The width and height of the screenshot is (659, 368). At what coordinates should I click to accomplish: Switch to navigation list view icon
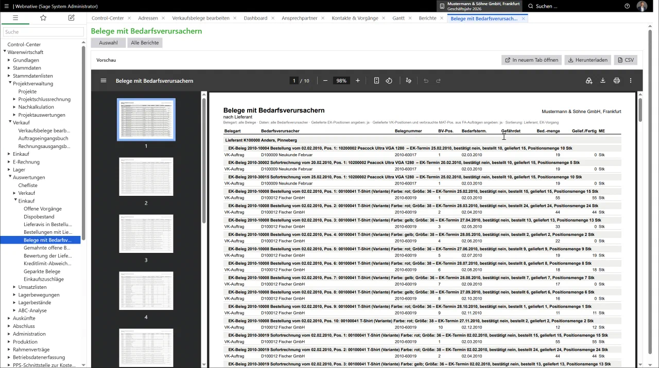click(15, 17)
